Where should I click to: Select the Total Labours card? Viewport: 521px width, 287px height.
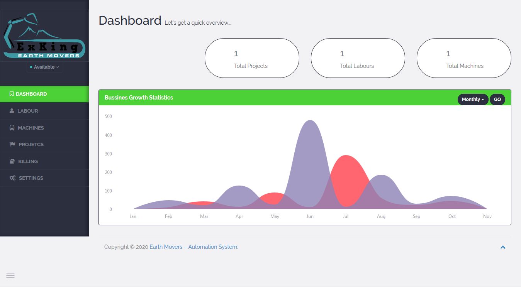(358, 58)
